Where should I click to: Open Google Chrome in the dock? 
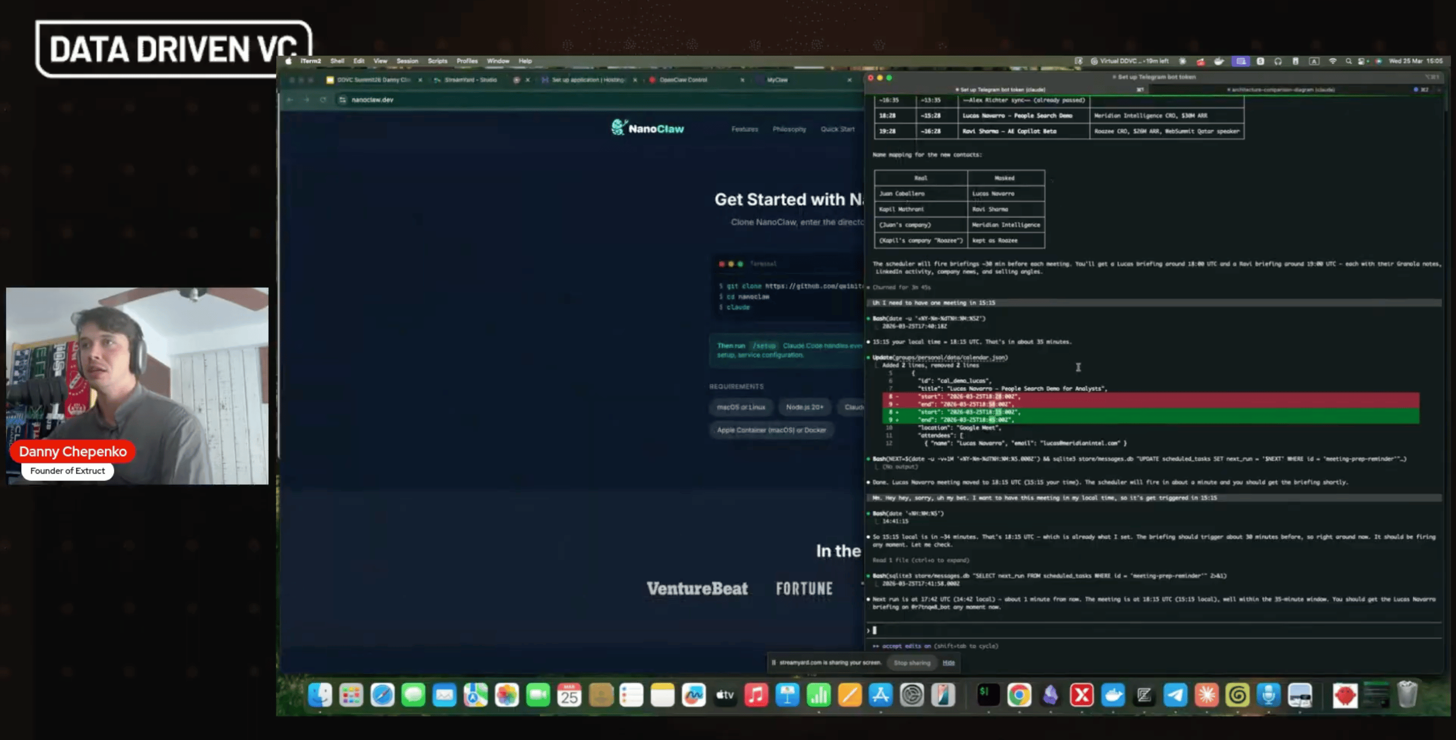coord(1019,695)
